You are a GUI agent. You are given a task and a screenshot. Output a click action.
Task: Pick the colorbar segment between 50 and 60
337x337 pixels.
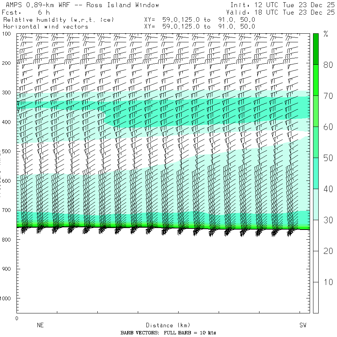pyautogui.click(x=316, y=142)
